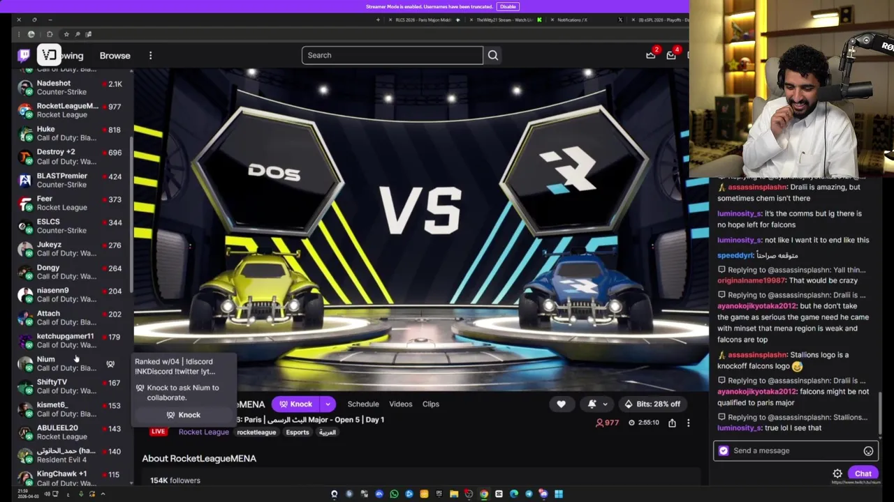
Task: Open ESLCS channel in sidebar
Action: tap(70, 226)
